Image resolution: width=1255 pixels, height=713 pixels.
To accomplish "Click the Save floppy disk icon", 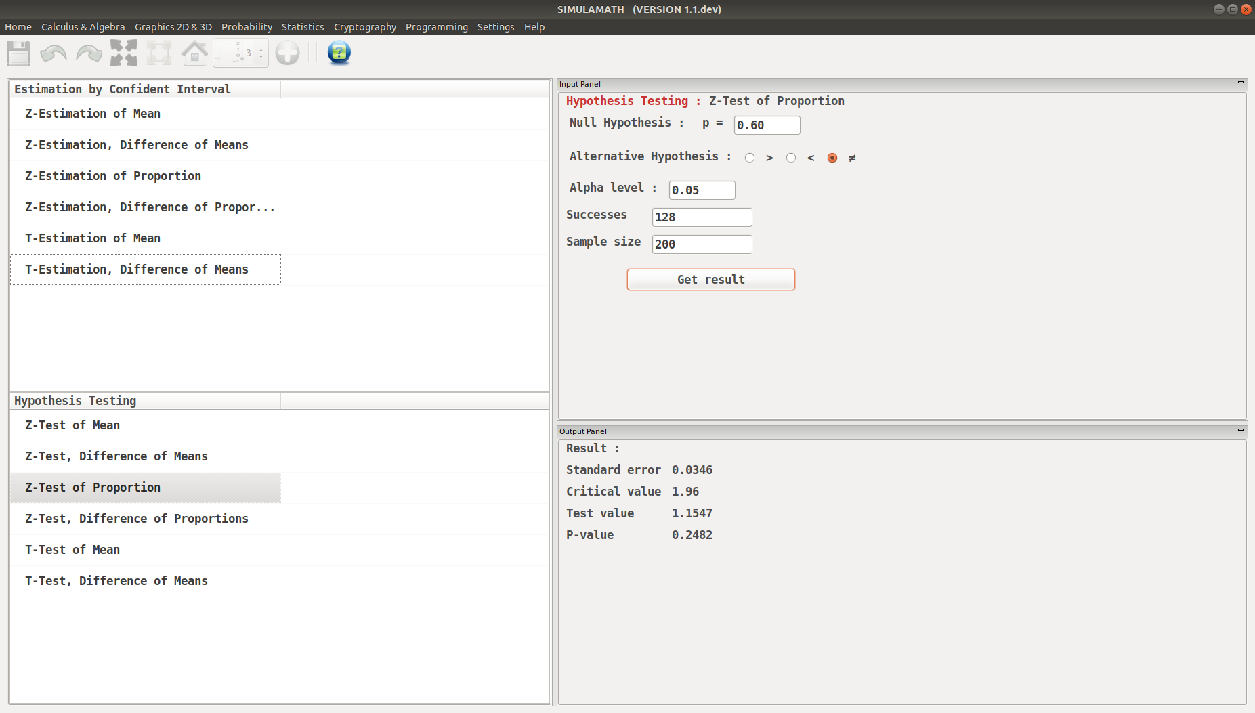I will [18, 53].
